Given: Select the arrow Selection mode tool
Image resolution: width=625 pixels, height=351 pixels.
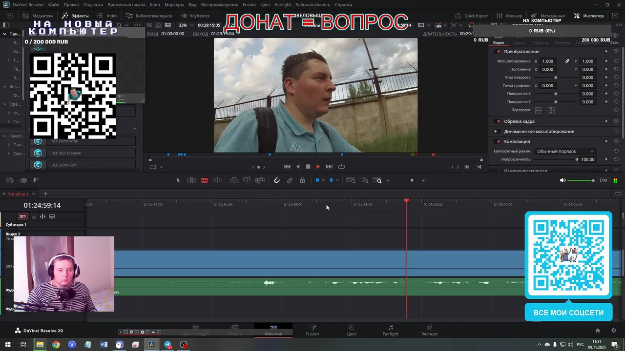Looking at the screenshot, I should tap(178, 180).
